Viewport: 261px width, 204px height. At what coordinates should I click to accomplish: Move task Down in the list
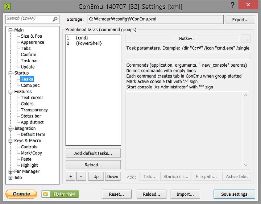tap(113, 176)
